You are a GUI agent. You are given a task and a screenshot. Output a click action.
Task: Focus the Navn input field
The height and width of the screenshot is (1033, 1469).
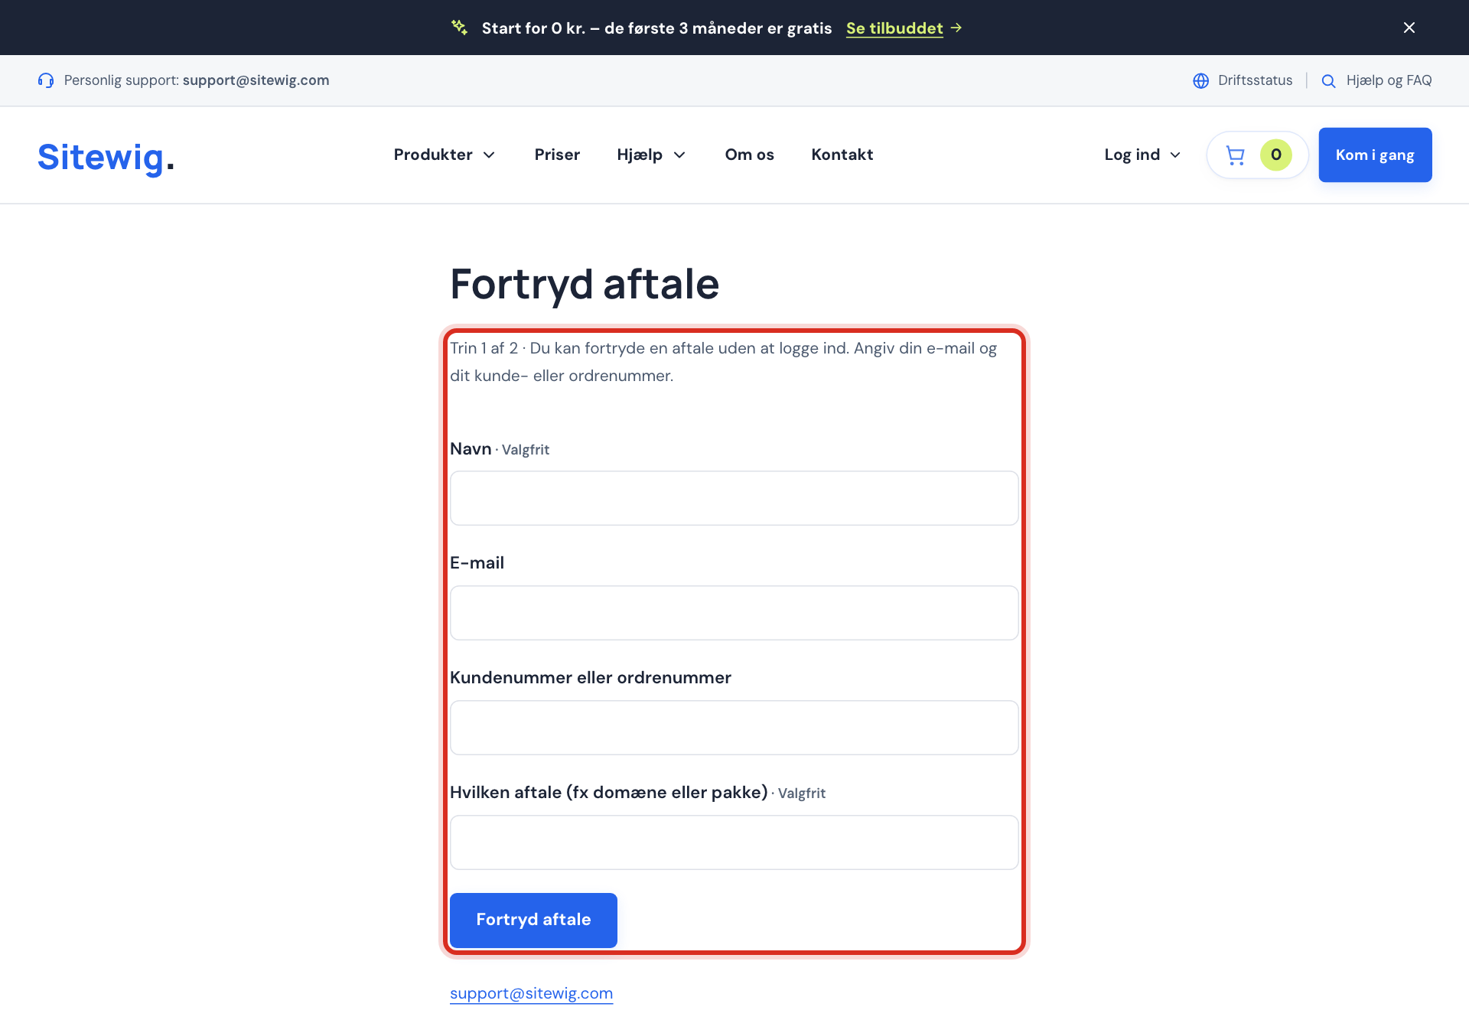[x=734, y=498]
